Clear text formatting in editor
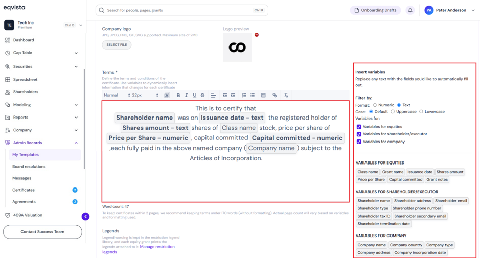 (286, 95)
